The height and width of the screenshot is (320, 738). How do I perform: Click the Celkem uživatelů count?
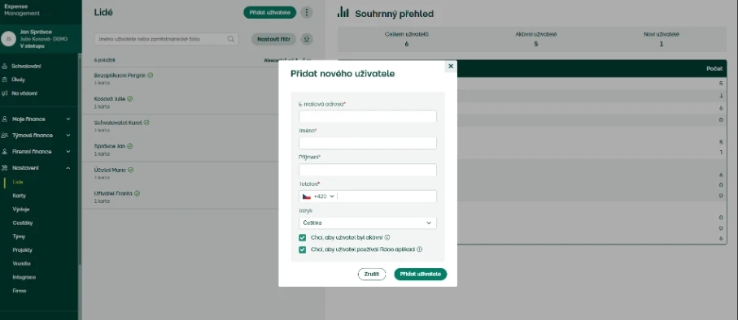[406, 44]
